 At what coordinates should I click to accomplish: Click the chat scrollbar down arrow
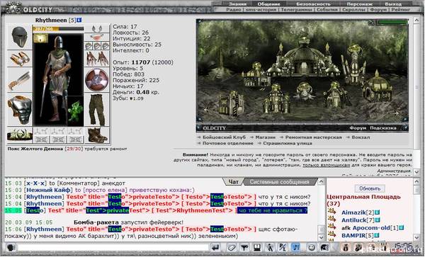321,237
